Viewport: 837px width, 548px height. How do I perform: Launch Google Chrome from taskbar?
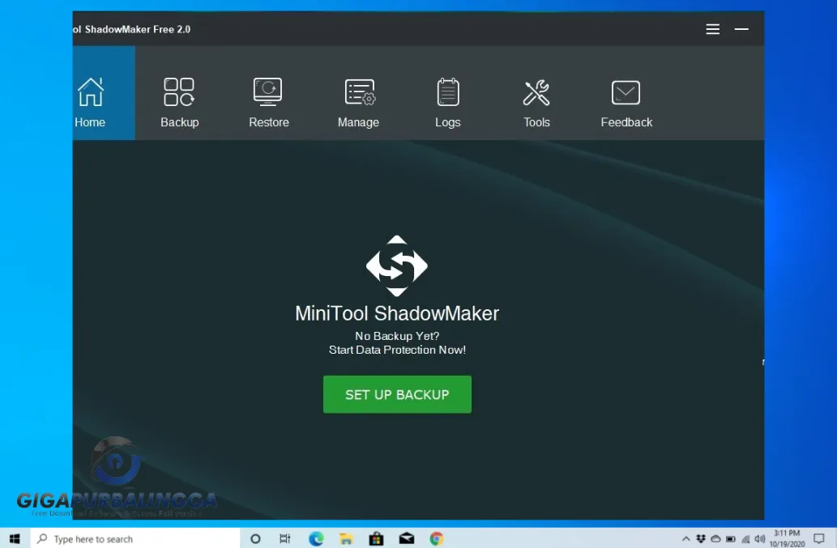[x=437, y=539]
